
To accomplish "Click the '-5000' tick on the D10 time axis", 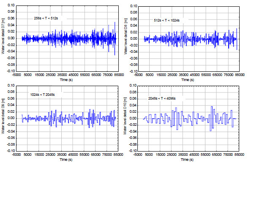I will [x=138, y=155].
